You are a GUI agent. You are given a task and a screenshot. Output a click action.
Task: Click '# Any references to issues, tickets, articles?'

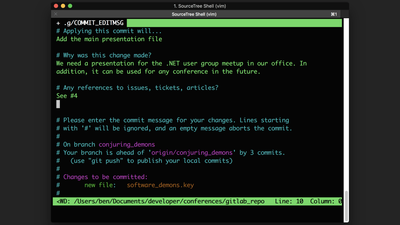[x=137, y=88]
